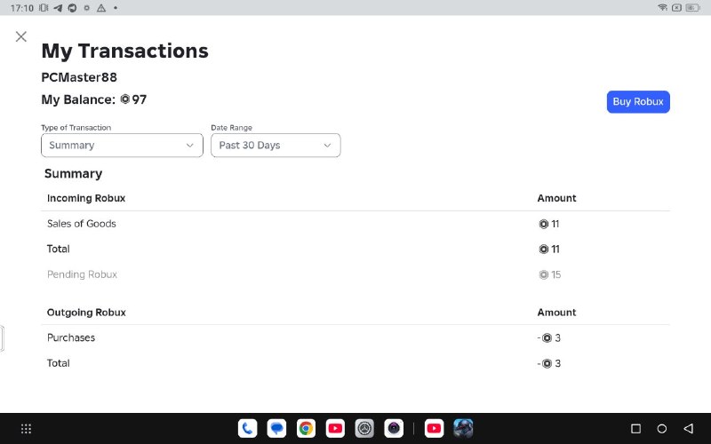Click the Pending Robux row label
Screen dimensions: 711x444
[x=82, y=274]
